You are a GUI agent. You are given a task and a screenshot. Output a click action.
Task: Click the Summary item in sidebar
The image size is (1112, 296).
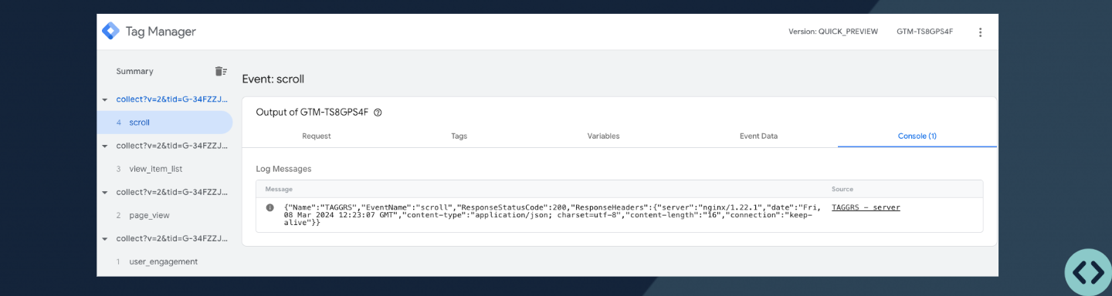click(135, 71)
